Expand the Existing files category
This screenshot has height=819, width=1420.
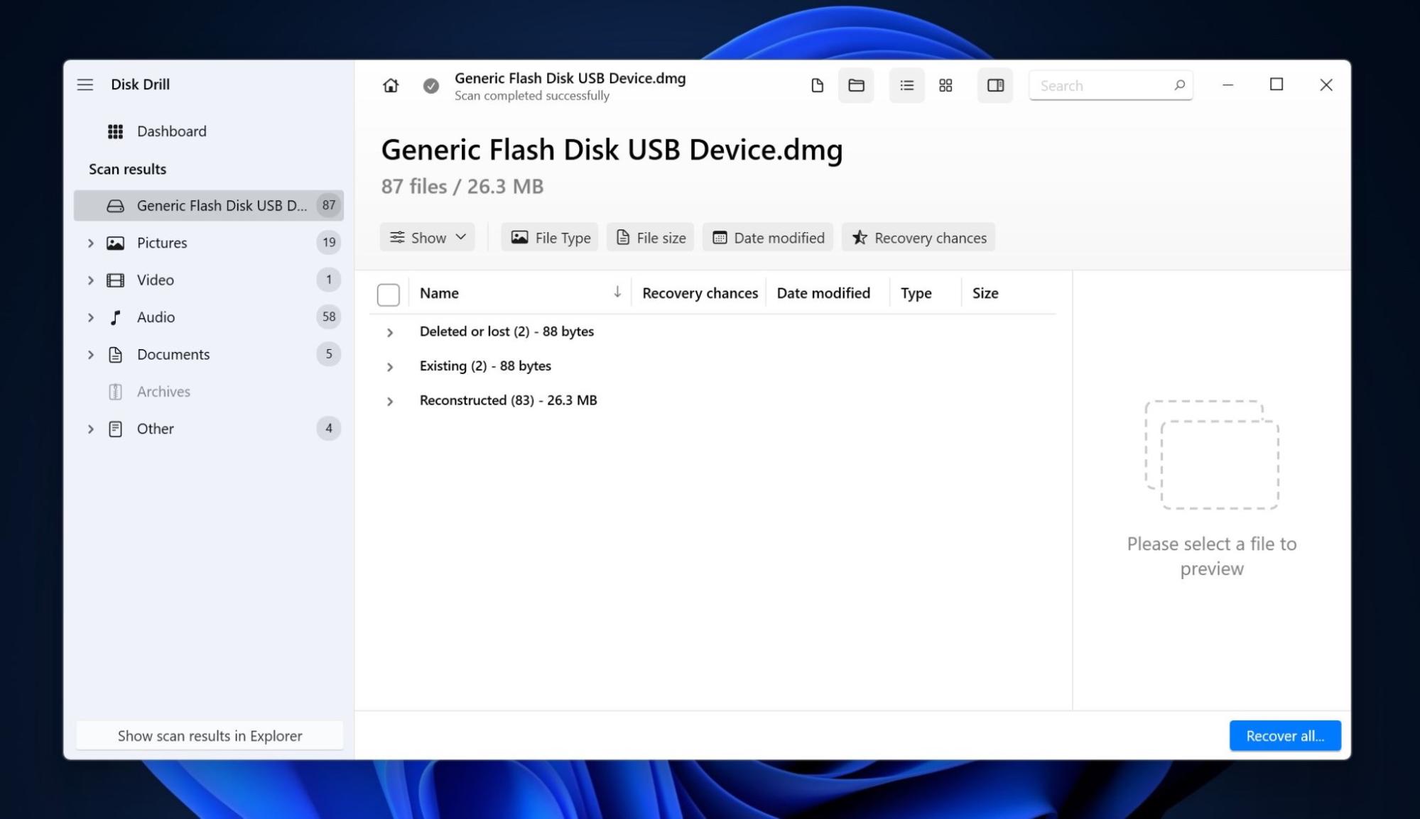[x=389, y=365]
